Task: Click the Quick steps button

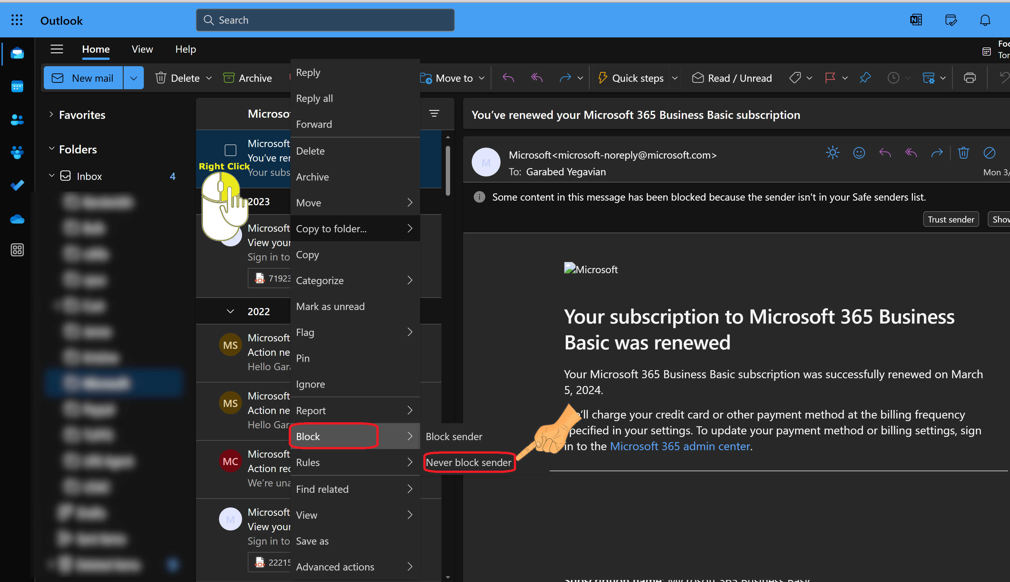Action: [631, 78]
